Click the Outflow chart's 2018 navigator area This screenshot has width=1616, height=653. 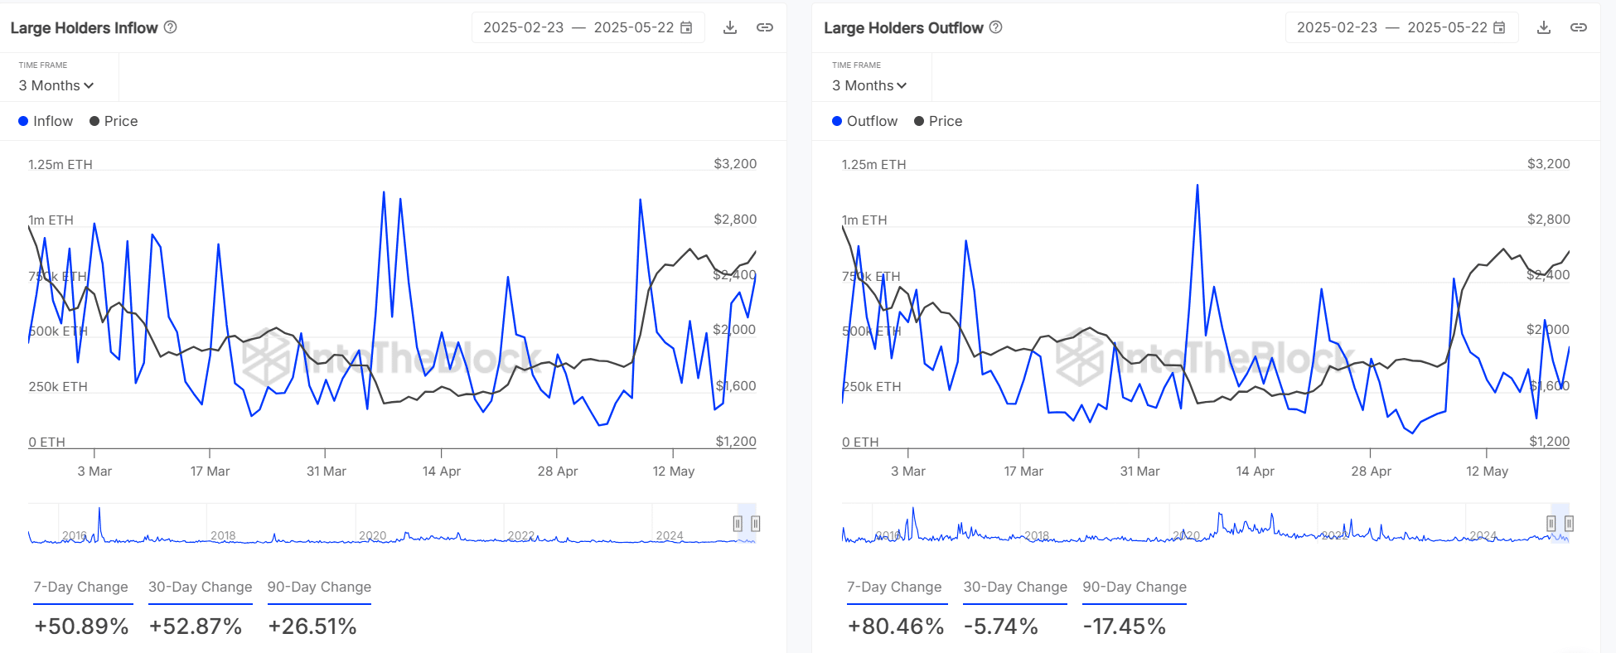coord(1036,534)
